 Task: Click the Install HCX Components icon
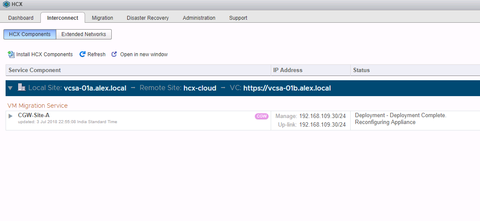coord(11,54)
